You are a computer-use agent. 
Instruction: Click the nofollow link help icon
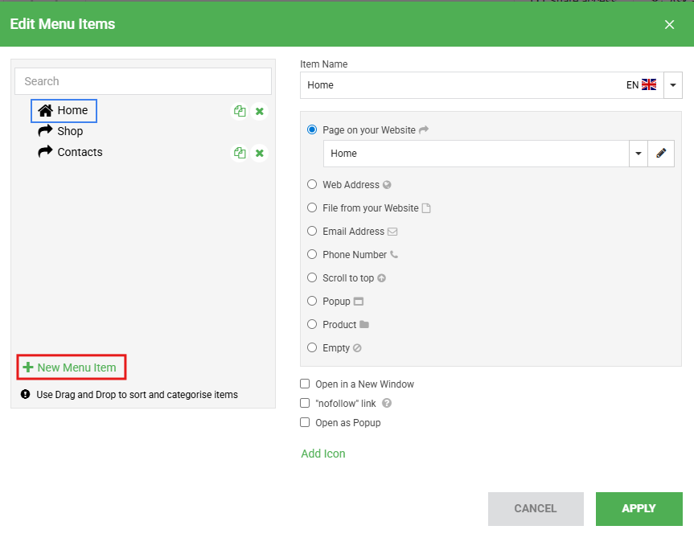(387, 404)
